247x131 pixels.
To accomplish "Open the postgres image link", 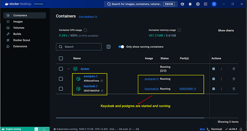I will pyautogui.click(x=152, y=79).
